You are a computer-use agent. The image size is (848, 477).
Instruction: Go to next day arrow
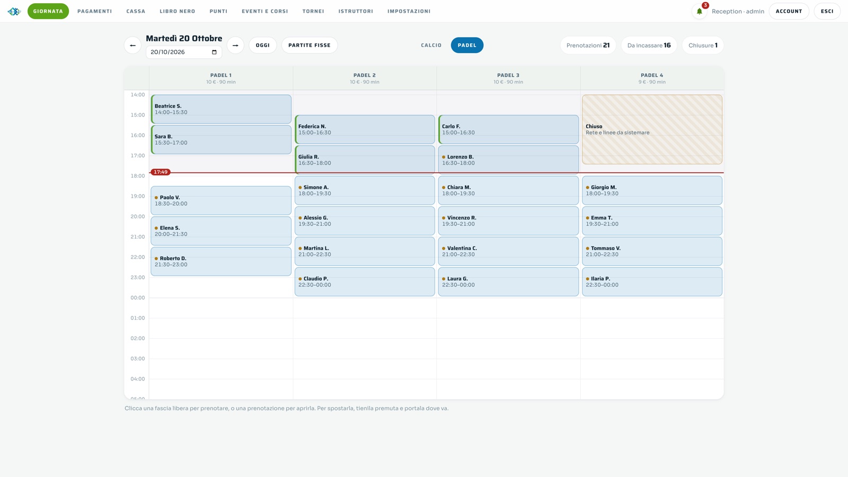pos(235,45)
